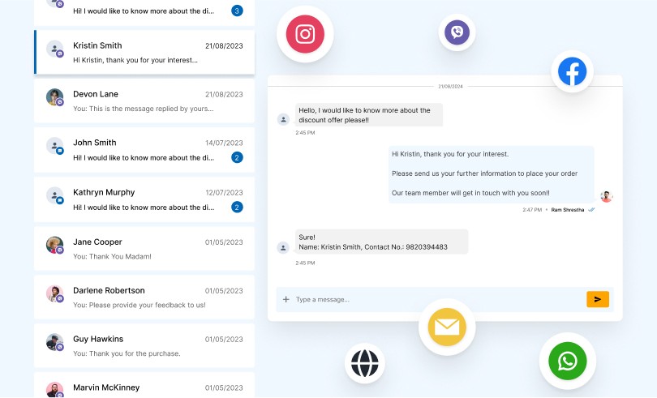Click unread badge 2 on John Smith
The height and width of the screenshot is (398, 657).
[237, 157]
